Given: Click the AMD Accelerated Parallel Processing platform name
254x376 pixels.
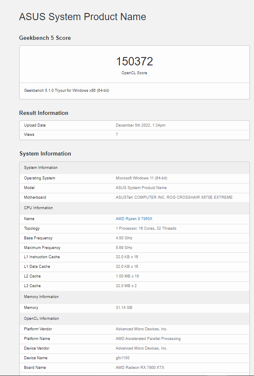Looking at the screenshot, I should pos(148,339).
